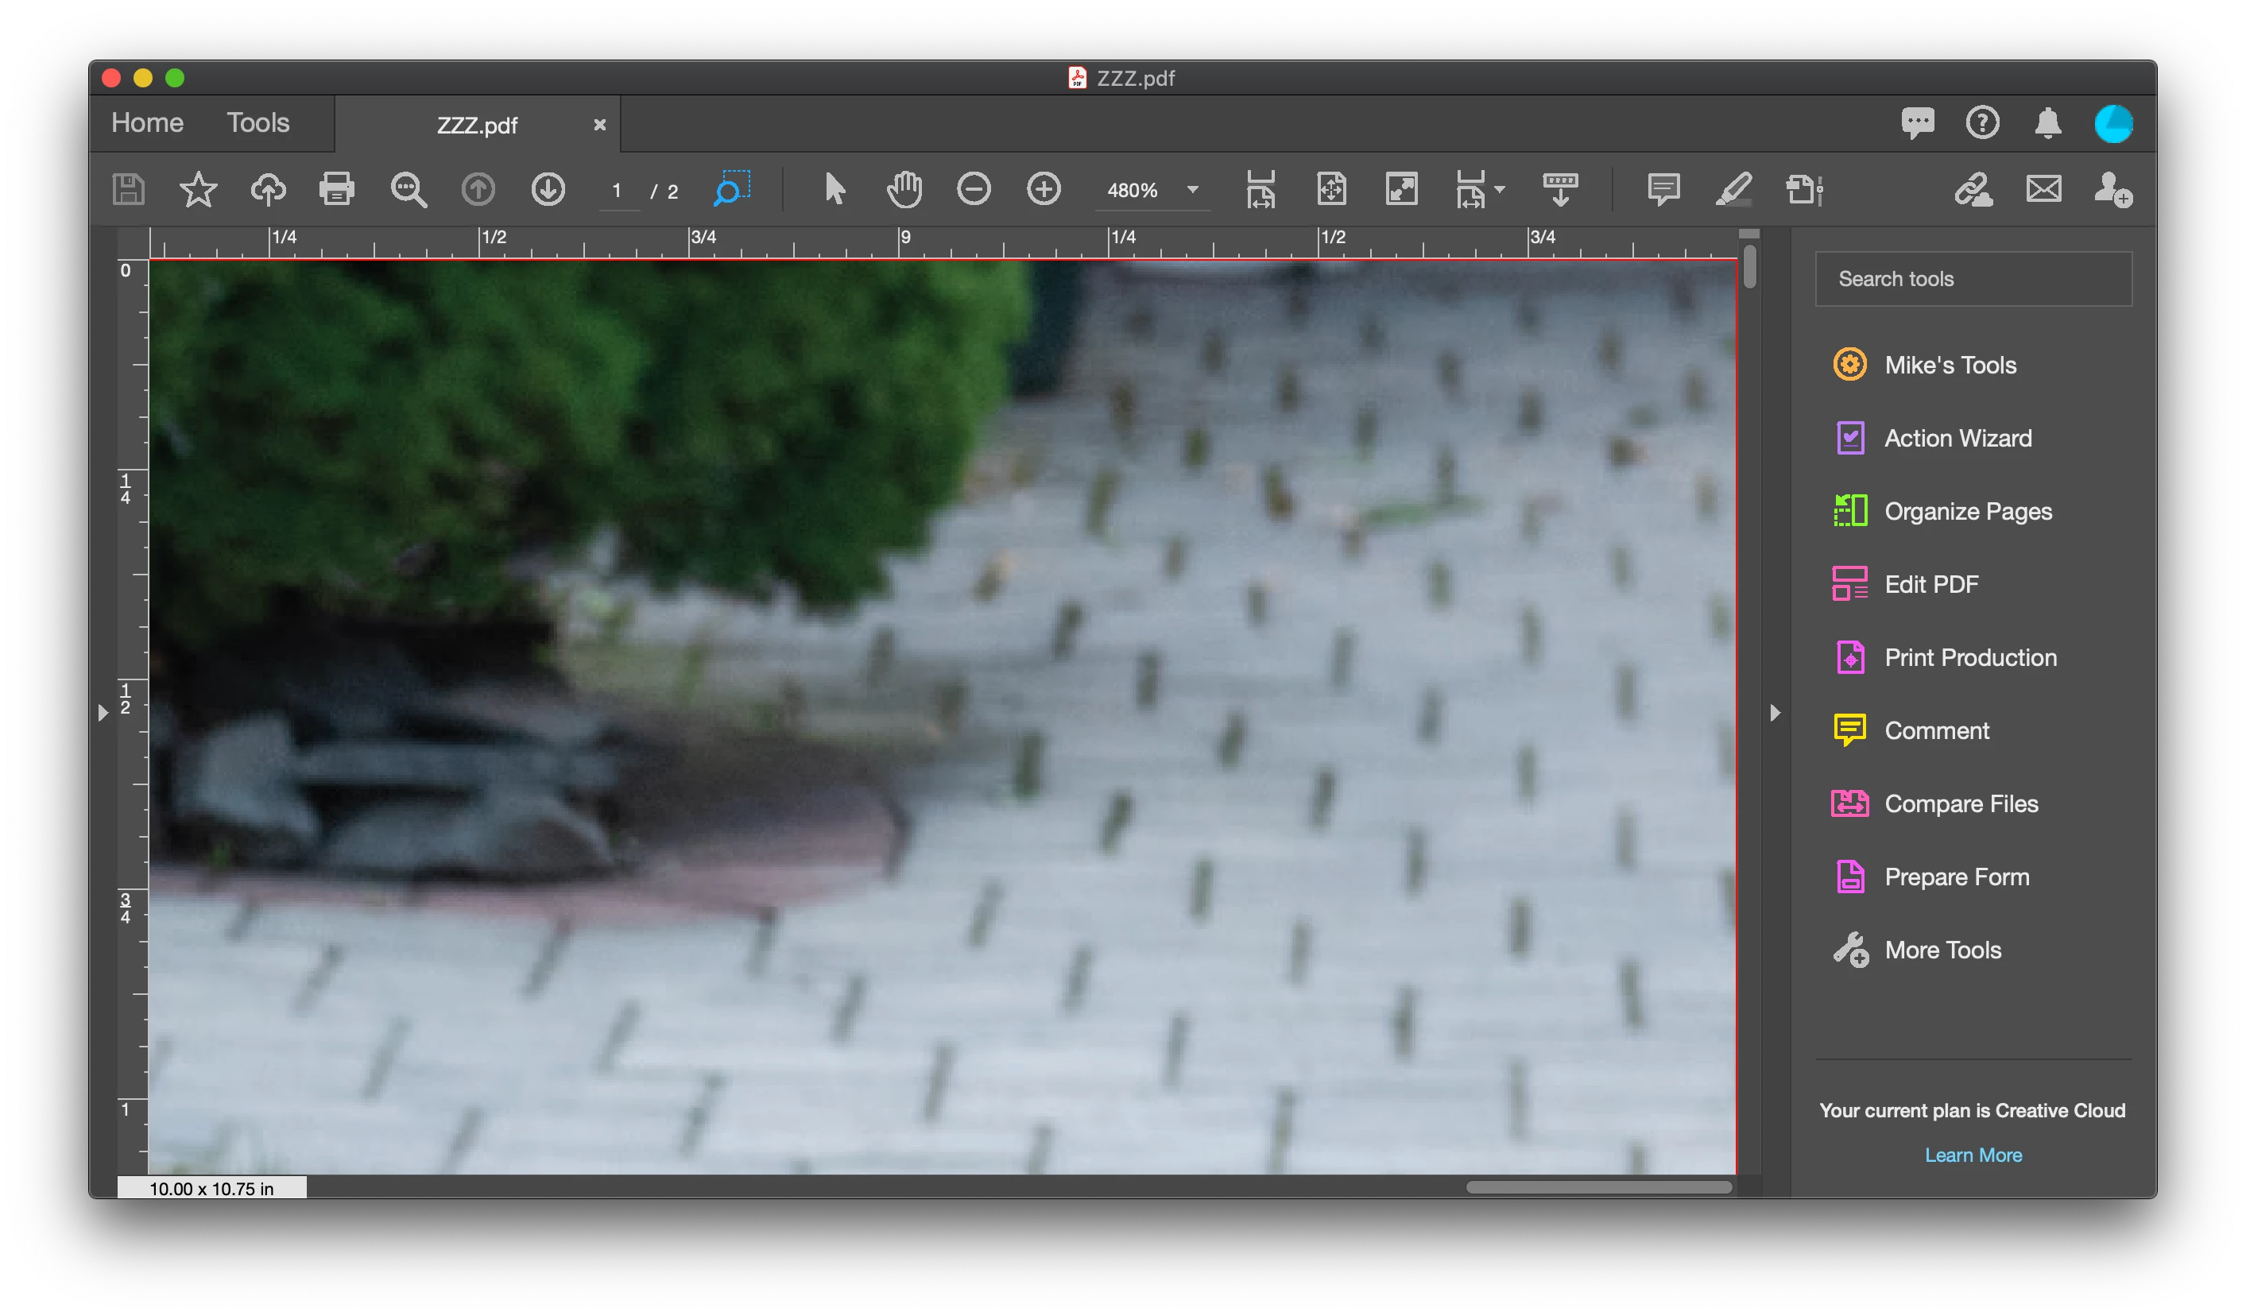Click the horizontal scrollbar thumb
2246x1316 pixels.
pyautogui.click(x=1598, y=1186)
